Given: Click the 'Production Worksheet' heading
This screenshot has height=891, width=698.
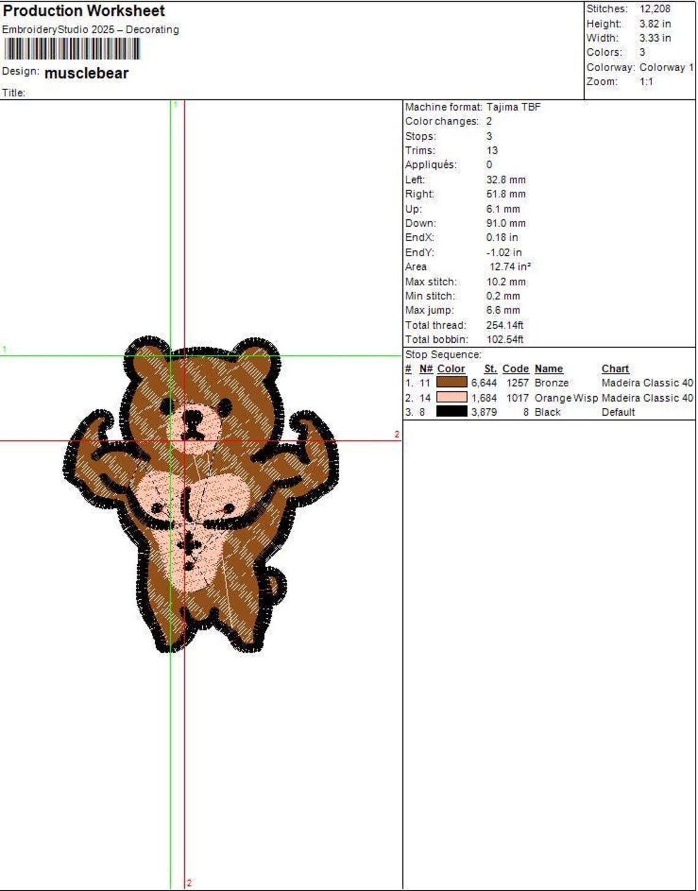Looking at the screenshot, I should [84, 11].
